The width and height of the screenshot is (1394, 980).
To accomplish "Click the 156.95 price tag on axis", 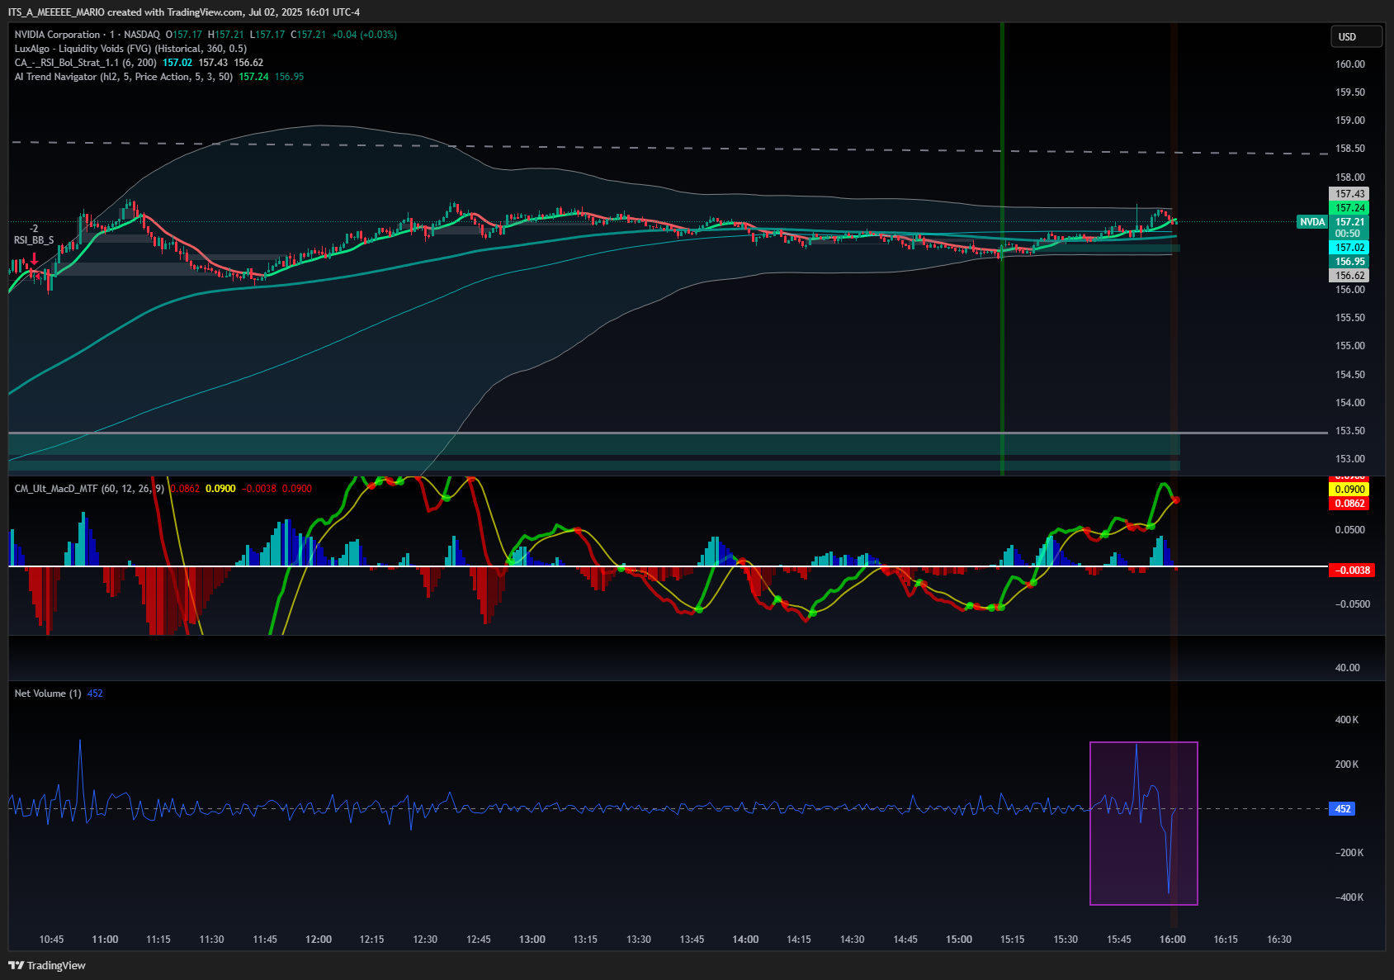I will pyautogui.click(x=1349, y=262).
